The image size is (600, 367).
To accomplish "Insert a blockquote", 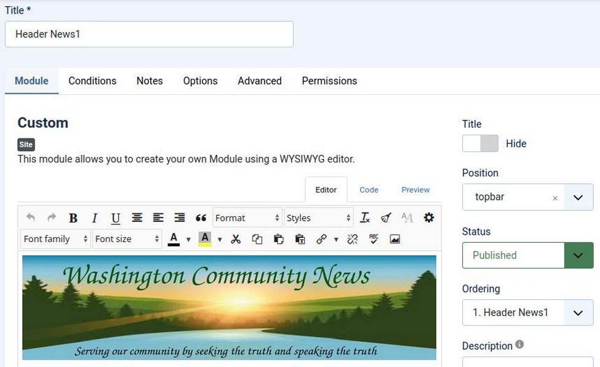I will coord(201,218).
